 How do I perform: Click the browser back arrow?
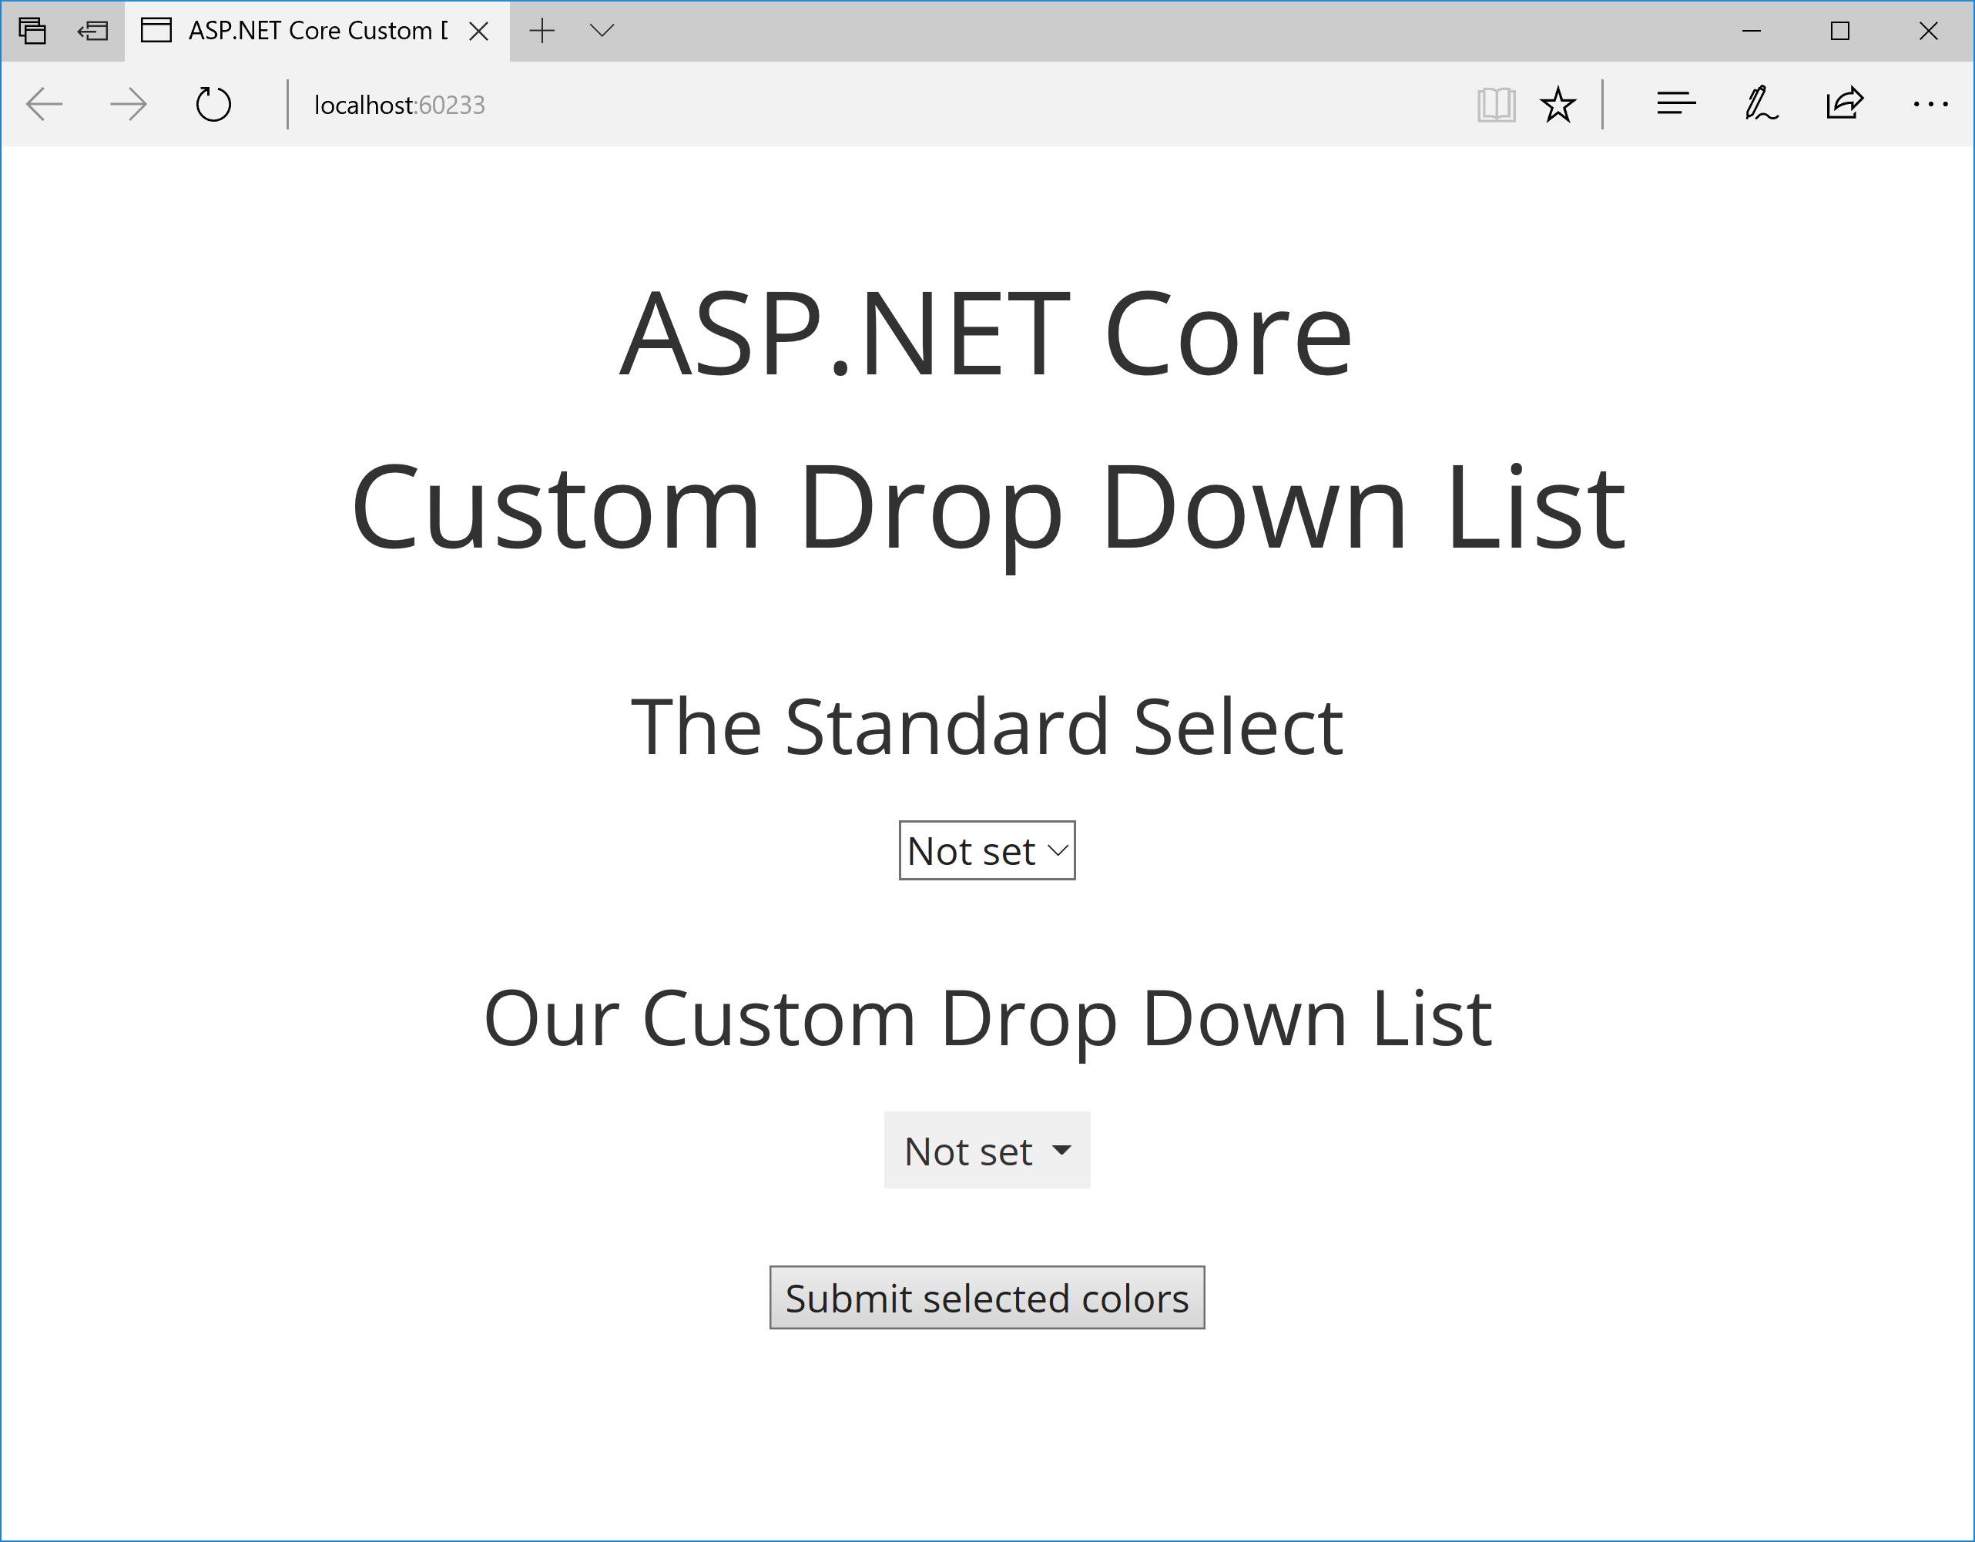[x=45, y=105]
